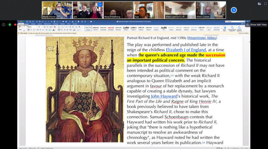
Task: Toggle superscript formatting
Action: click(x=43, y=30)
